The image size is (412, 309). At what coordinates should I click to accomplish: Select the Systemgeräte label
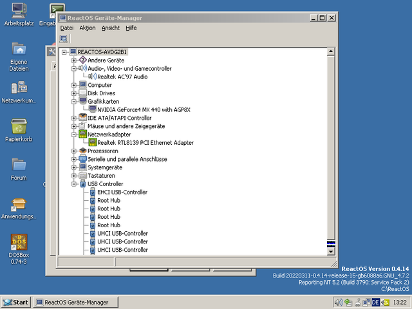(x=105, y=167)
